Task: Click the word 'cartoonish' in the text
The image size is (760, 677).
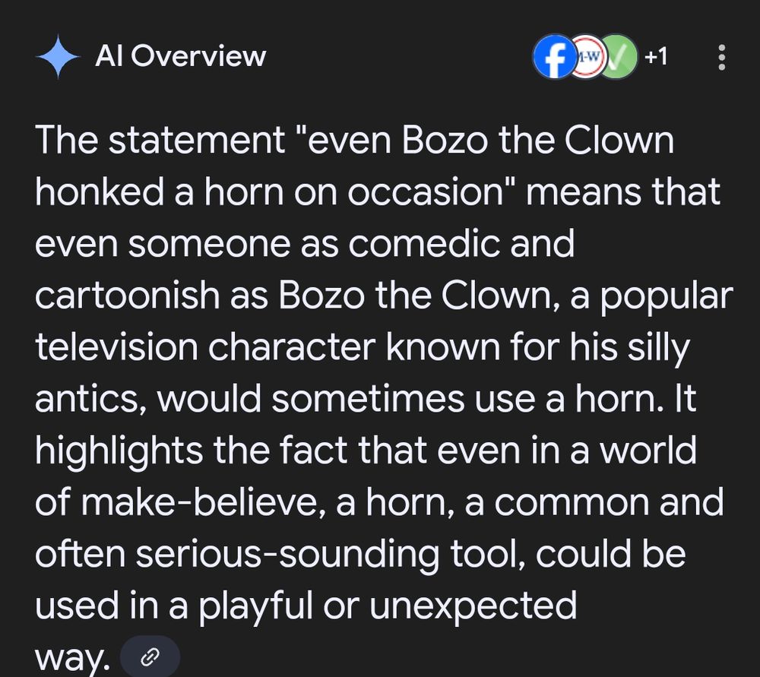Action: point(127,296)
